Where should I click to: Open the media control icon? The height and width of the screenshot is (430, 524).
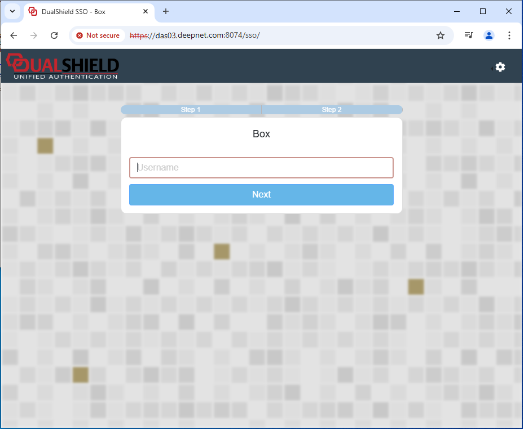[x=469, y=35]
